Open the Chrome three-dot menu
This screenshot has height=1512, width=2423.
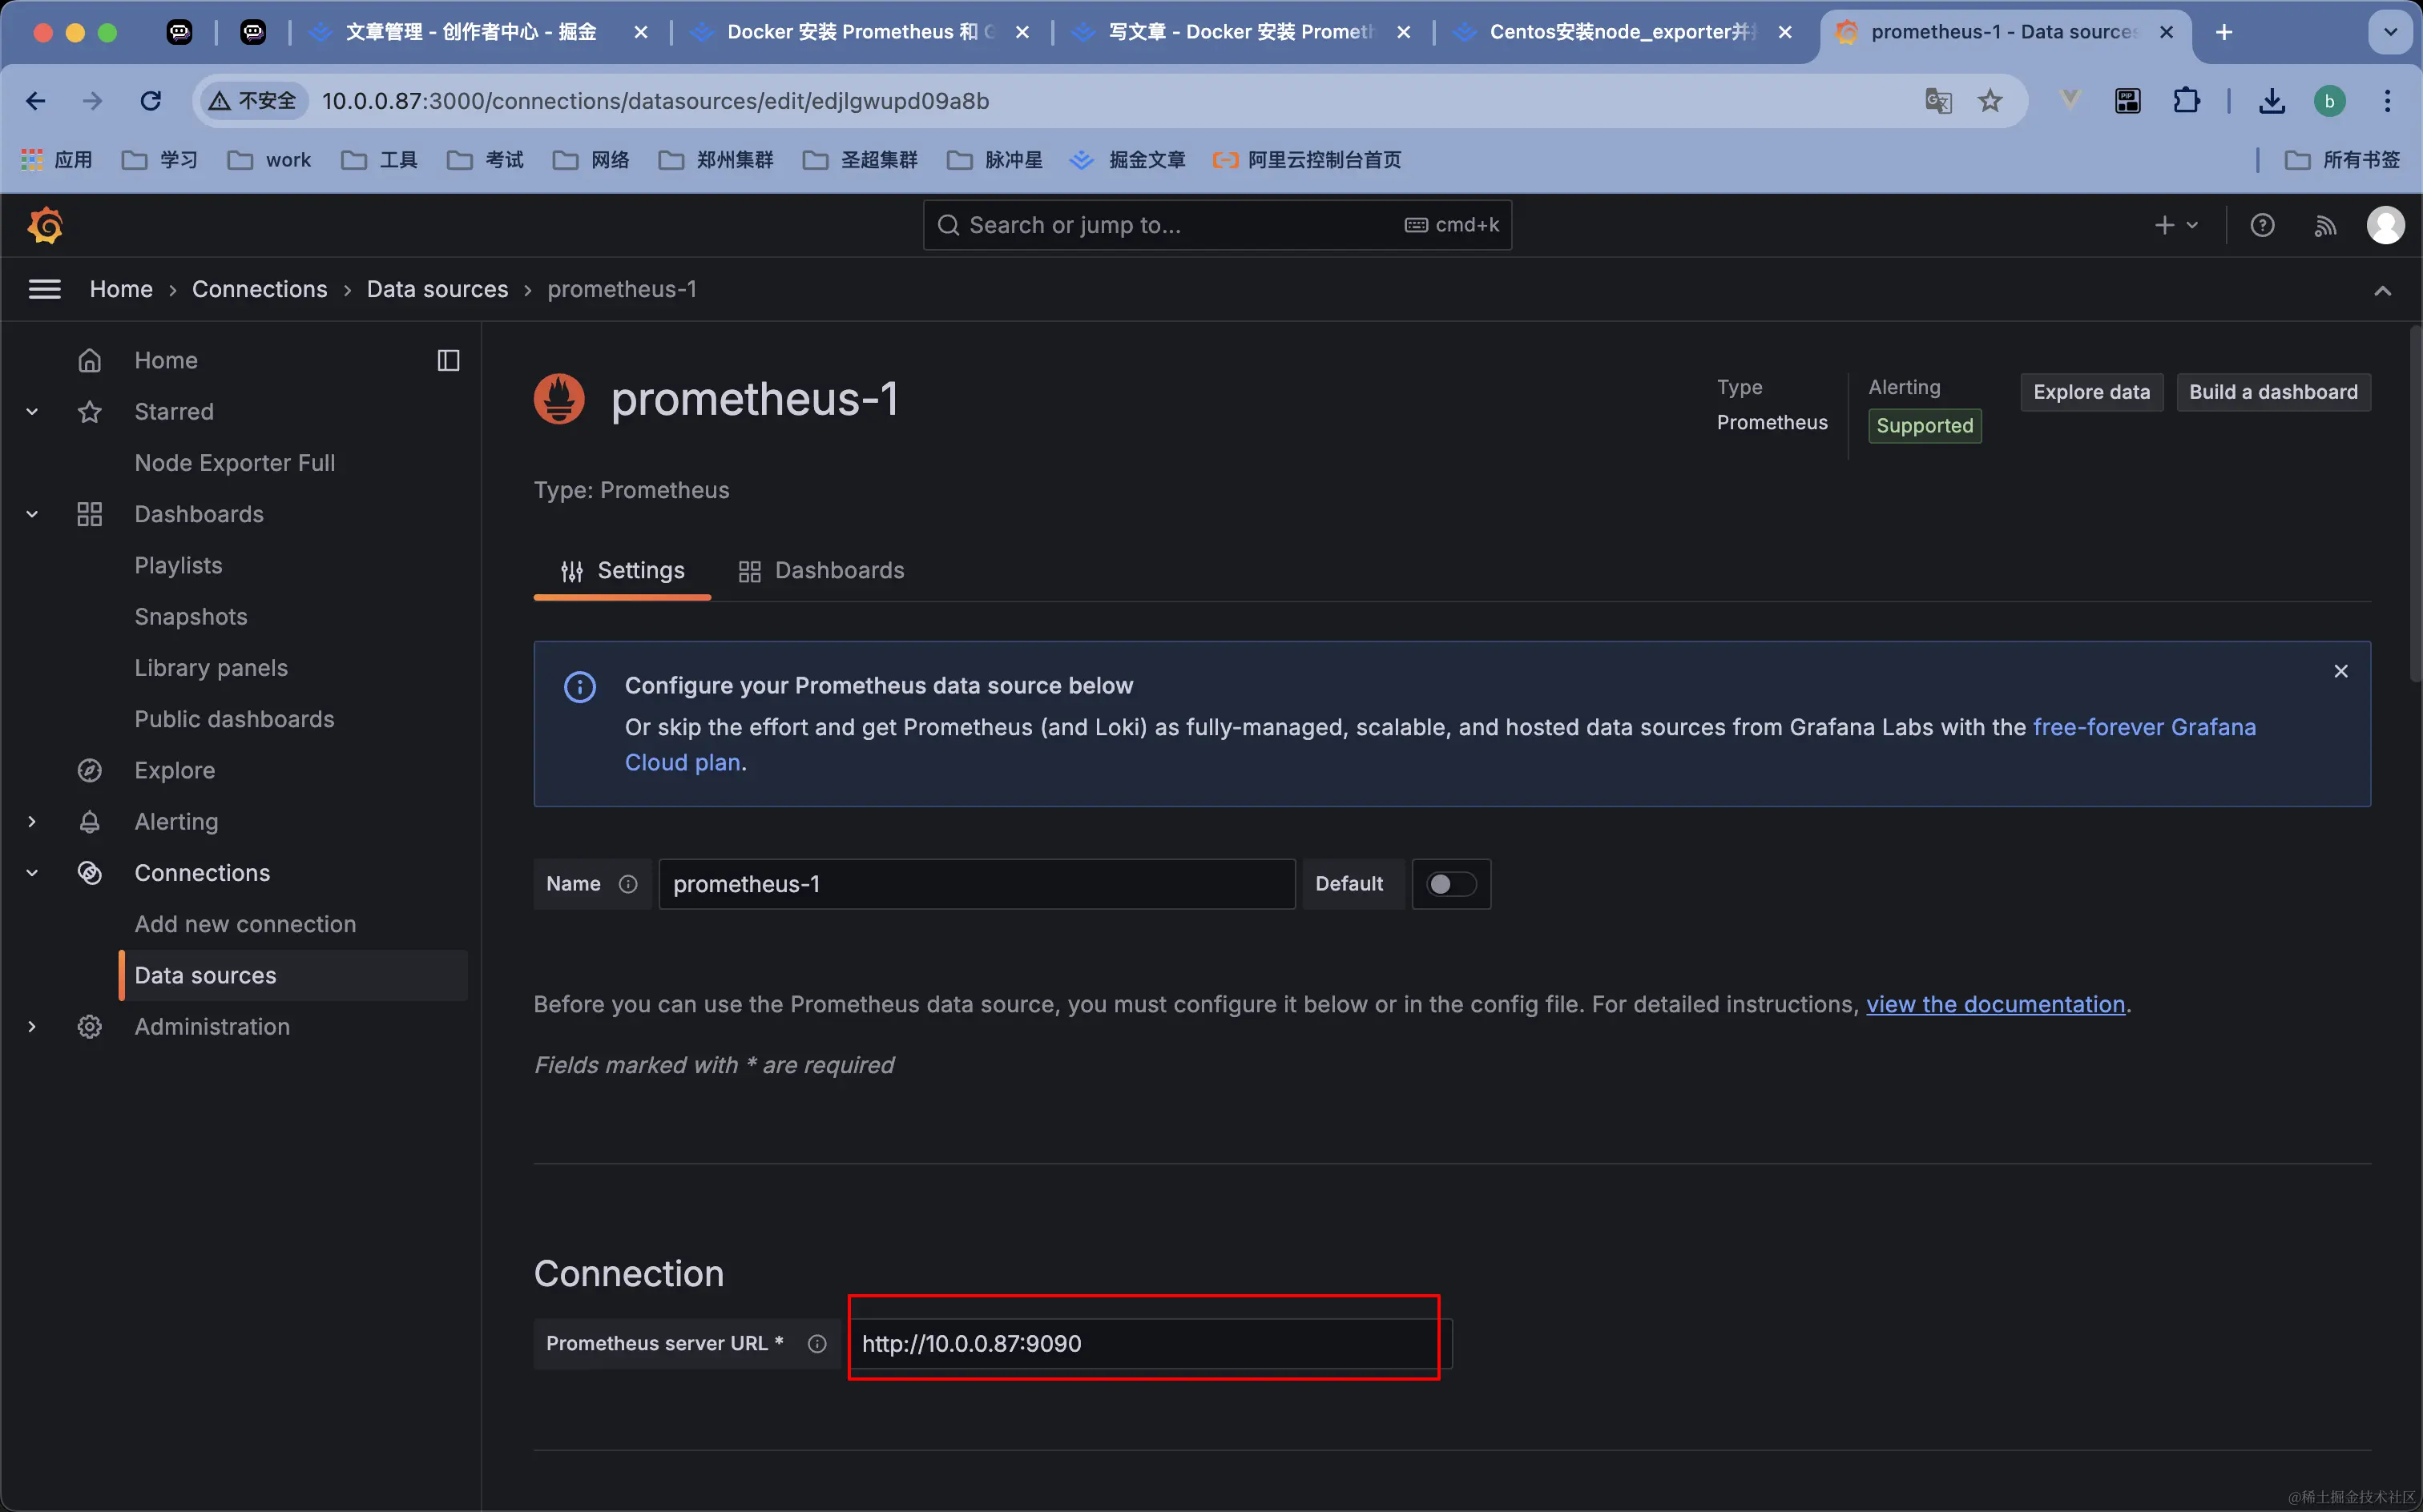tap(2387, 101)
